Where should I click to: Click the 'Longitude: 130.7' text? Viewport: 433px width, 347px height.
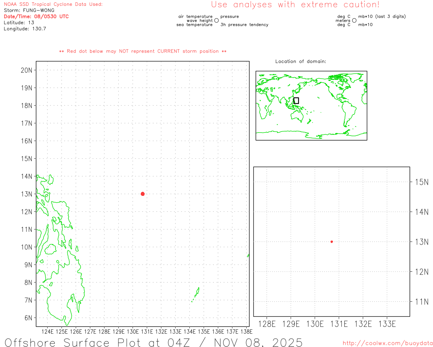tap(25, 29)
